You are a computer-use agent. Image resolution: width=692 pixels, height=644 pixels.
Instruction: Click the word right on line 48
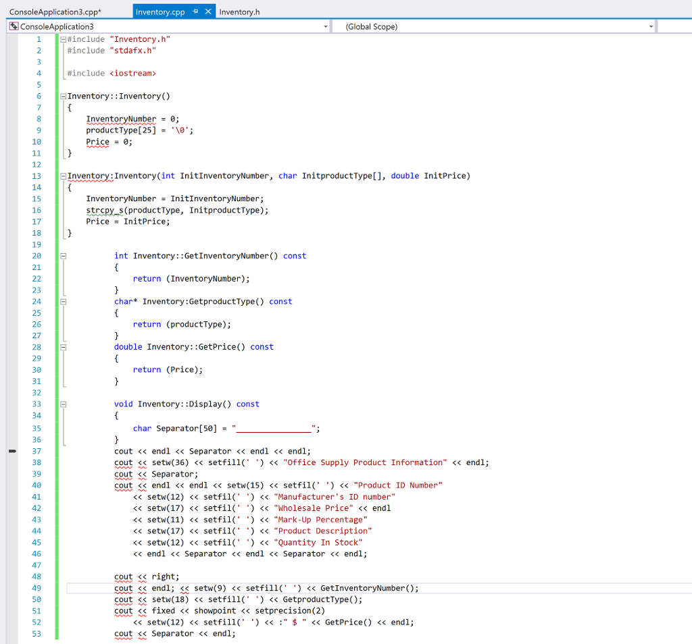pos(164,576)
